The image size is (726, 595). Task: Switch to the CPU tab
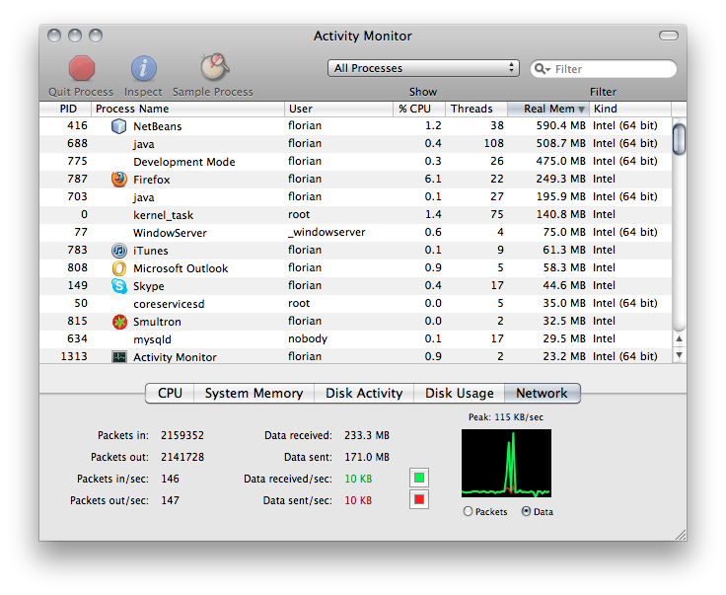tap(170, 393)
